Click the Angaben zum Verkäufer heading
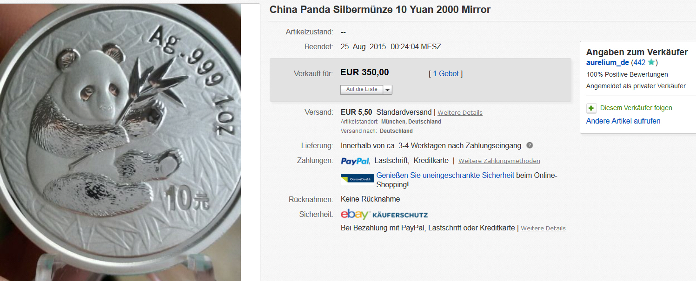This screenshot has height=281, width=696. [637, 52]
